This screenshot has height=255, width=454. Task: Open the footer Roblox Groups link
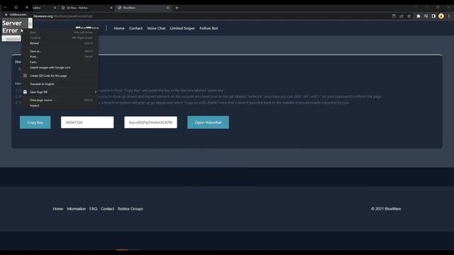pyautogui.click(x=131, y=209)
